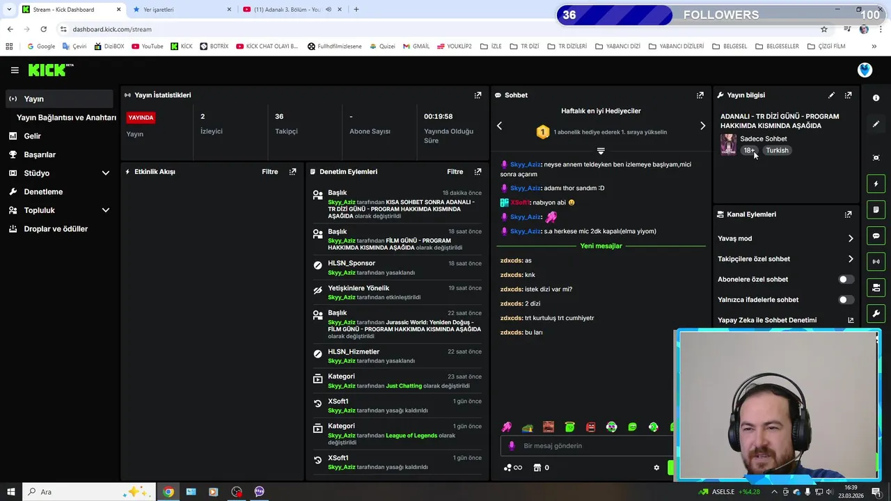The width and height of the screenshot is (891, 501).
Task: Click the pink emote in emote bar
Action: [507, 427]
